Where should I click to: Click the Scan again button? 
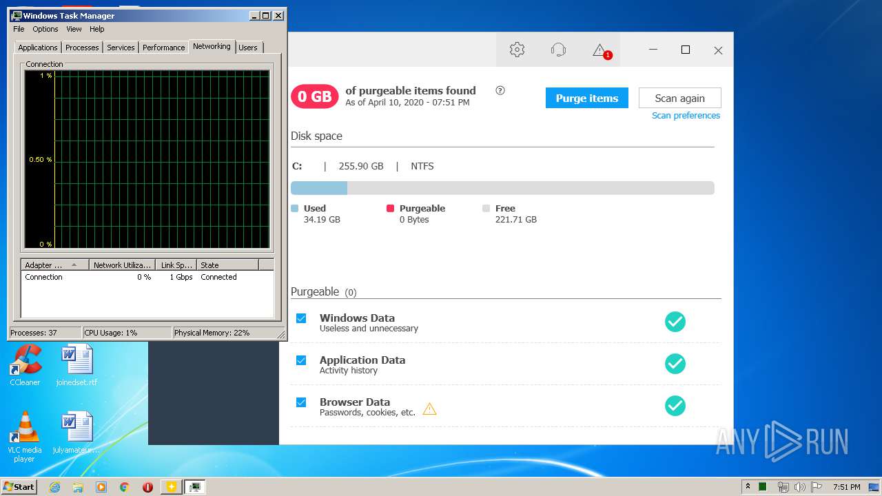tap(679, 98)
